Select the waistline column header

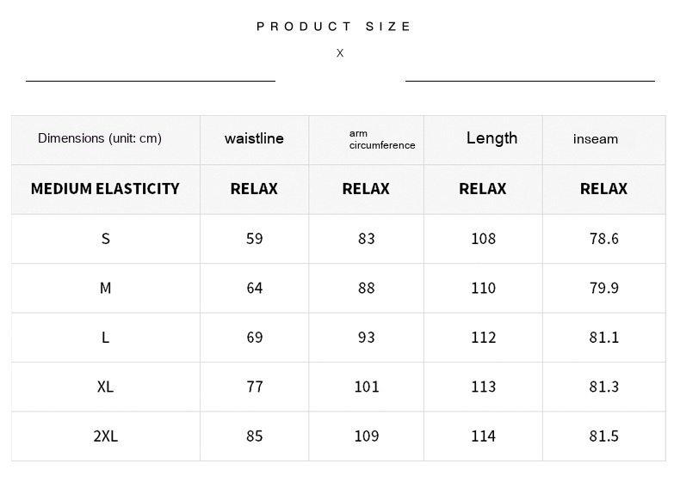[x=254, y=138]
